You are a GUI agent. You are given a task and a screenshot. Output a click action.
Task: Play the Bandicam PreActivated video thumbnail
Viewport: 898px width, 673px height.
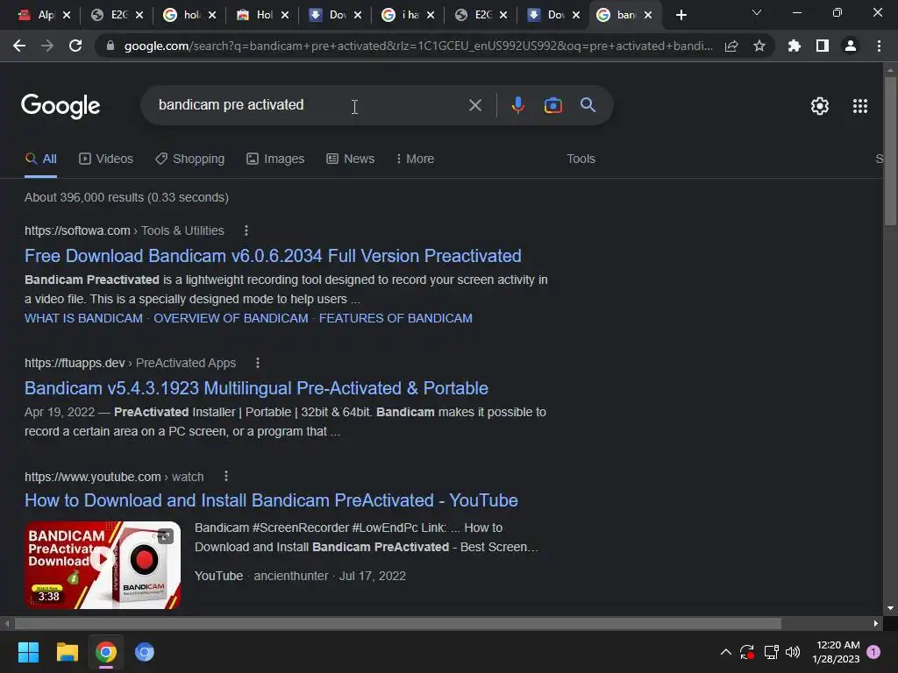[103, 564]
